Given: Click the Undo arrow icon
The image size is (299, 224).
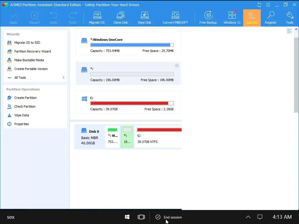Looking at the screenshot, I should [54, 15].
